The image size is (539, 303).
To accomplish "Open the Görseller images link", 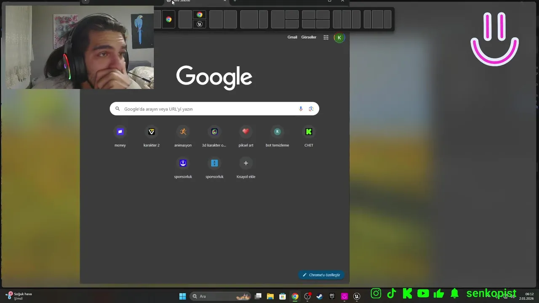I will pos(309,37).
